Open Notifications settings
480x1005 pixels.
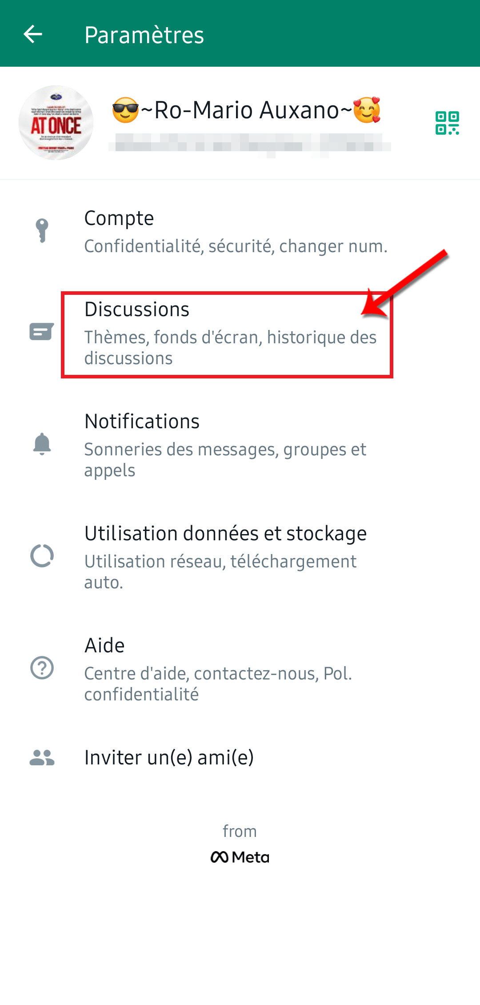(x=240, y=445)
